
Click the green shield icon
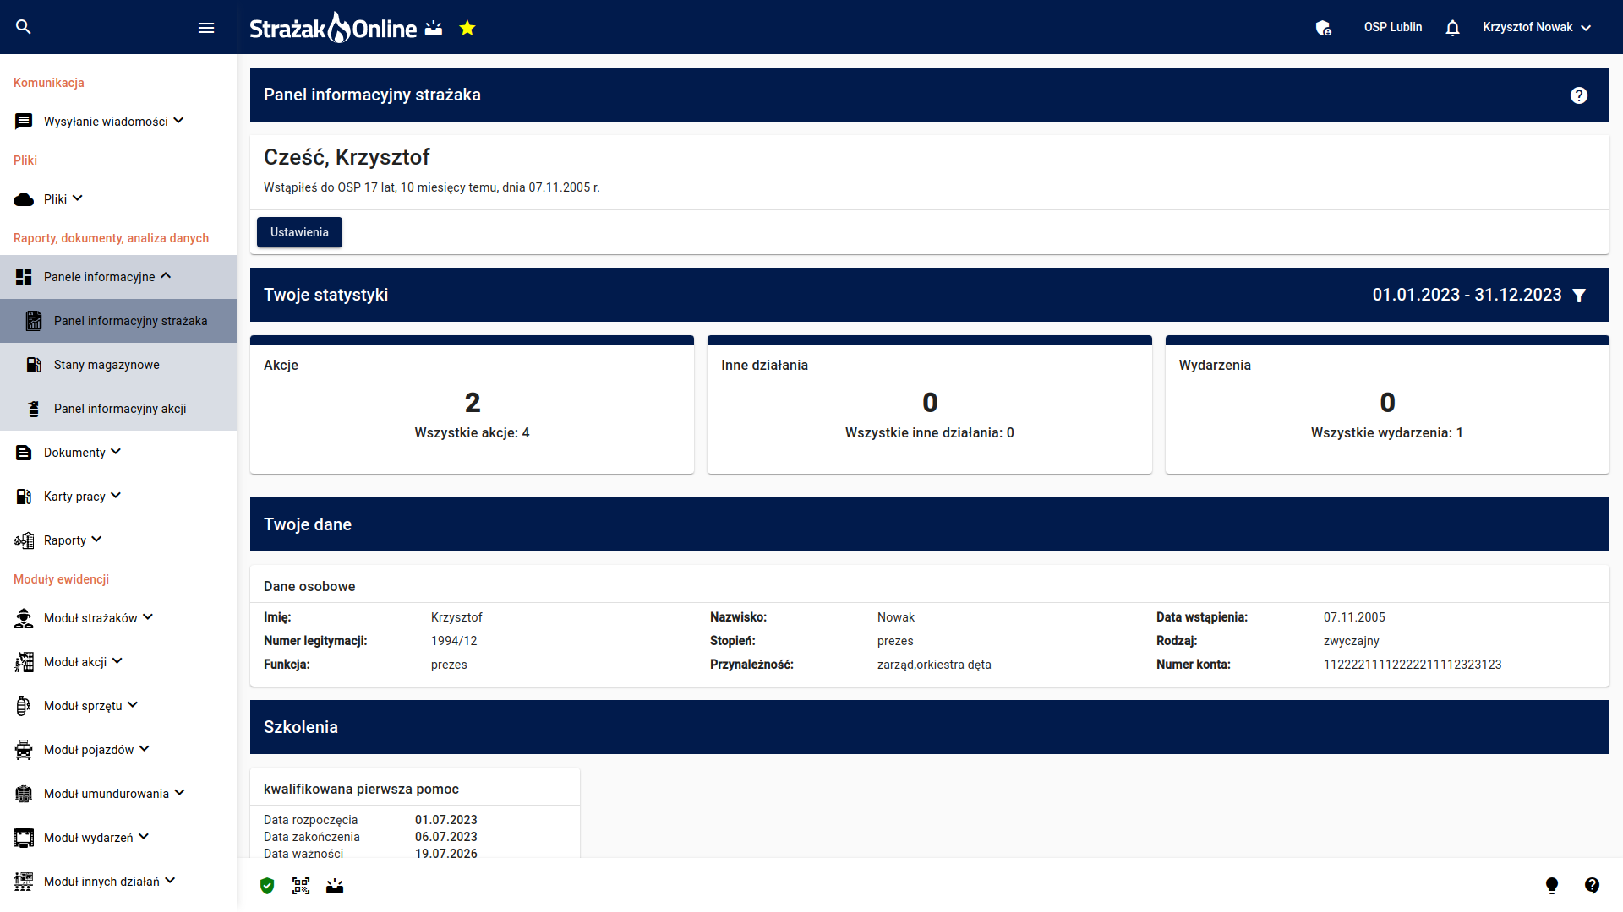coord(267,886)
